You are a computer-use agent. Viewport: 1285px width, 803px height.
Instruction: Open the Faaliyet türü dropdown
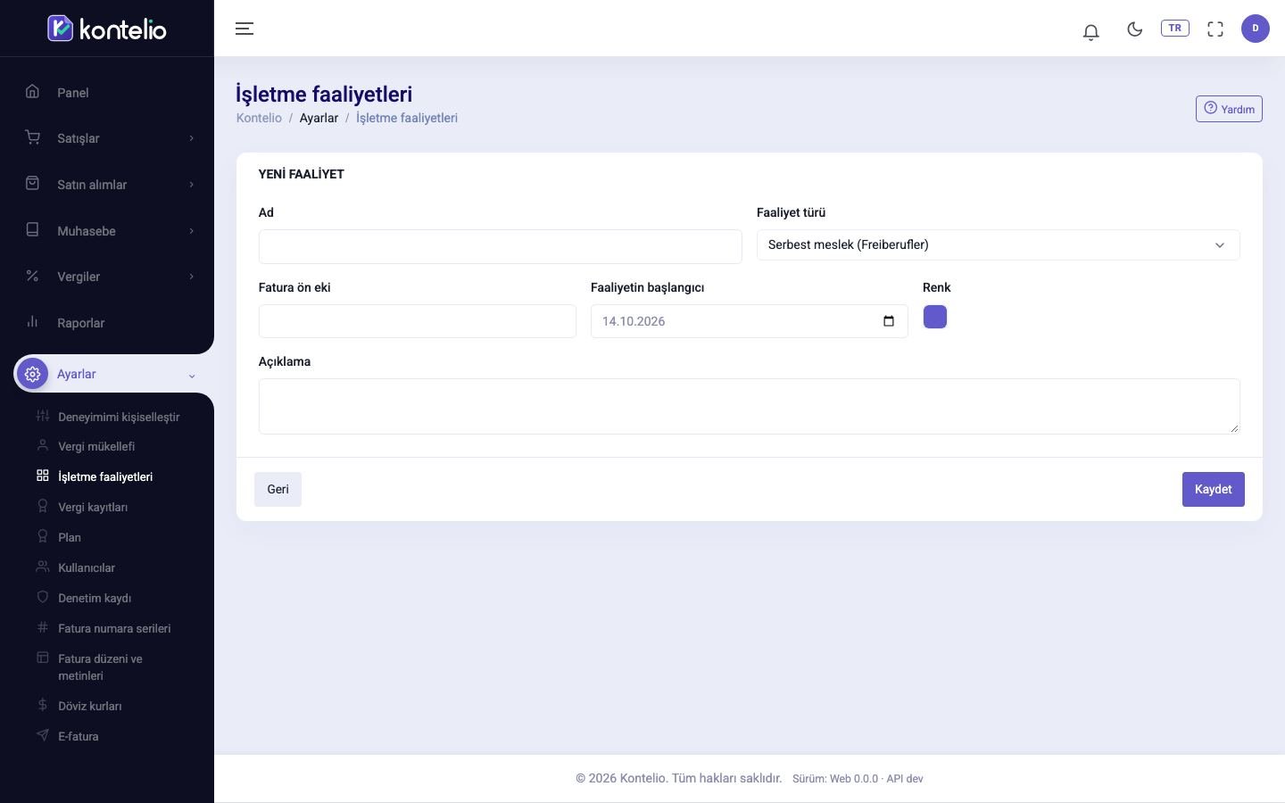[998, 244]
